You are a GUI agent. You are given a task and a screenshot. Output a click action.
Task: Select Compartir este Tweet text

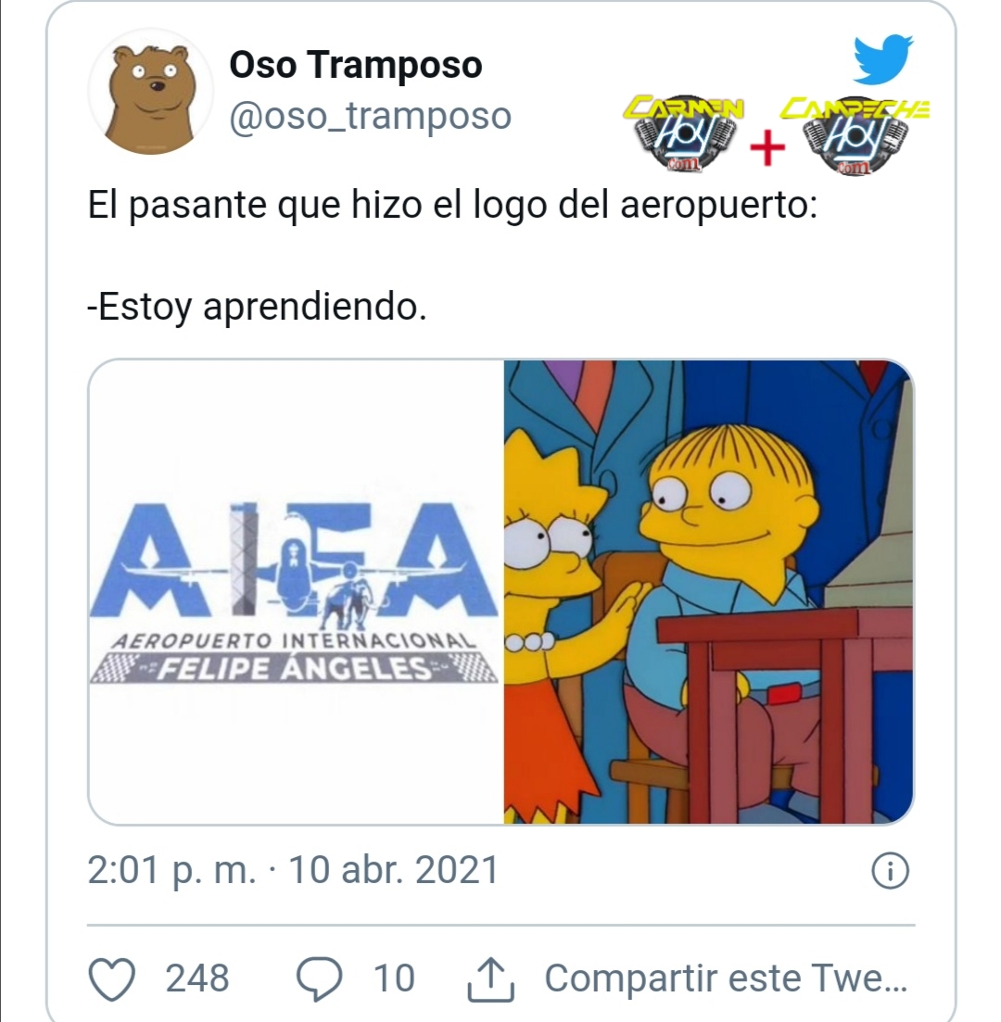pos(726,978)
